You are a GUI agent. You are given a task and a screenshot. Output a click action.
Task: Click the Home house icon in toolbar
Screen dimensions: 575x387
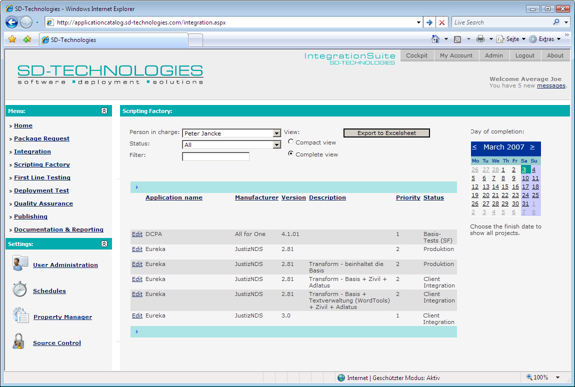pyautogui.click(x=435, y=39)
